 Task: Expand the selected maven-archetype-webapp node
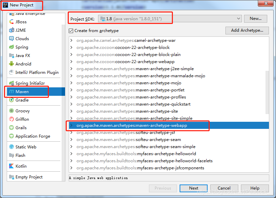click(71, 125)
